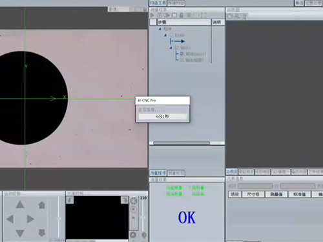Click the top-right icon in light control preview
The image size is (323, 242).
(125, 200)
